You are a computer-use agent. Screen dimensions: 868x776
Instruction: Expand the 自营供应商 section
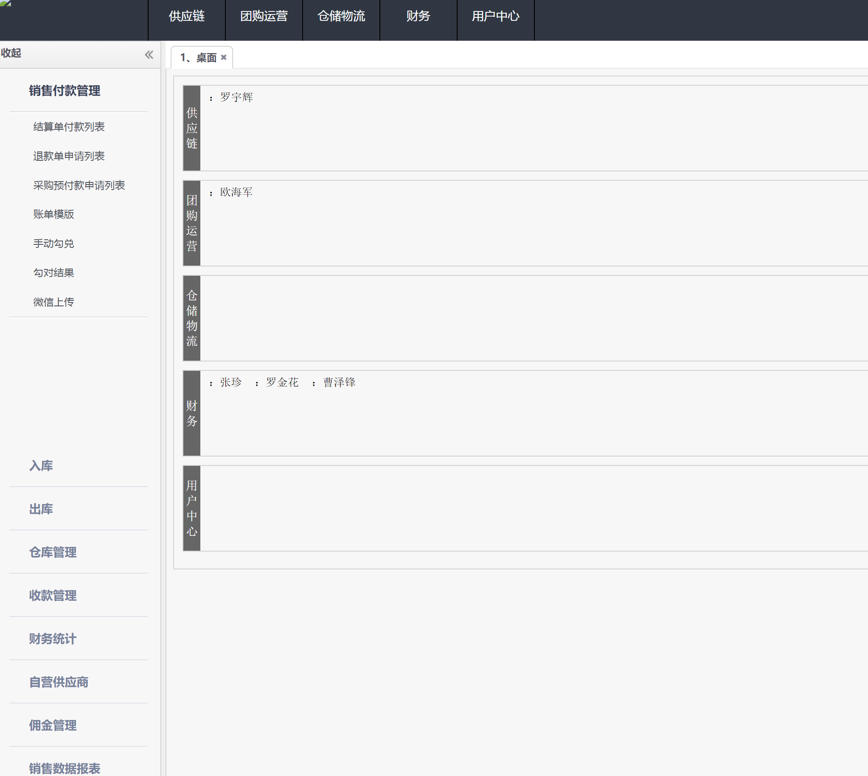(x=59, y=682)
